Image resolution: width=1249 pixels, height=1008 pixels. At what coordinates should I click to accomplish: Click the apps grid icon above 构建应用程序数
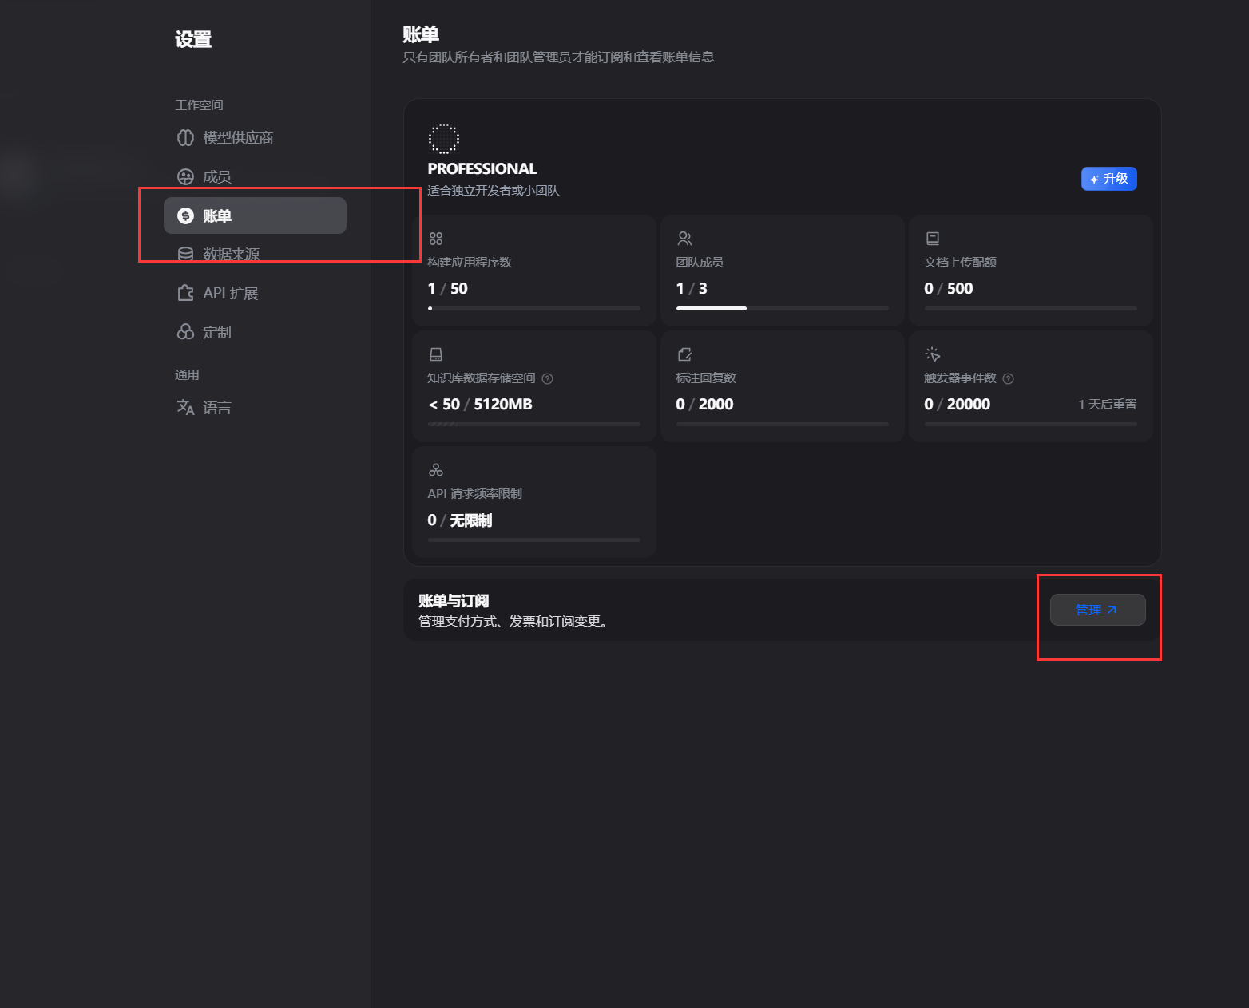coord(436,239)
